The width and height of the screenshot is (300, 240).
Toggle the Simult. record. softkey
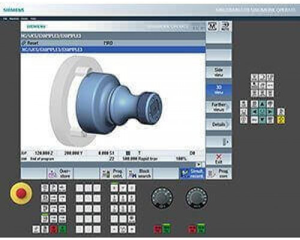coord(192,173)
